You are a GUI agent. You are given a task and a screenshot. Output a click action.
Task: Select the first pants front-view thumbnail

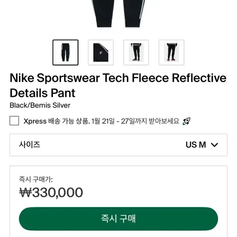pyautogui.click(x=65, y=52)
